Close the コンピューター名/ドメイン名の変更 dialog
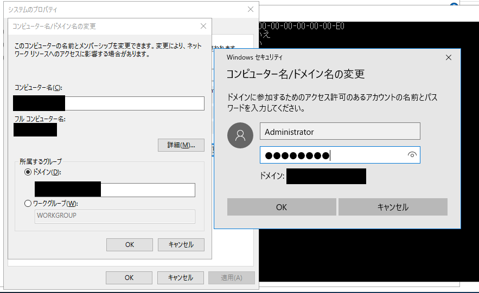 [203, 26]
